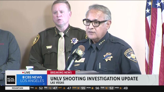Click the LAS VEGAS location text
This screenshot has width=164, height=92.
(x=57, y=83)
